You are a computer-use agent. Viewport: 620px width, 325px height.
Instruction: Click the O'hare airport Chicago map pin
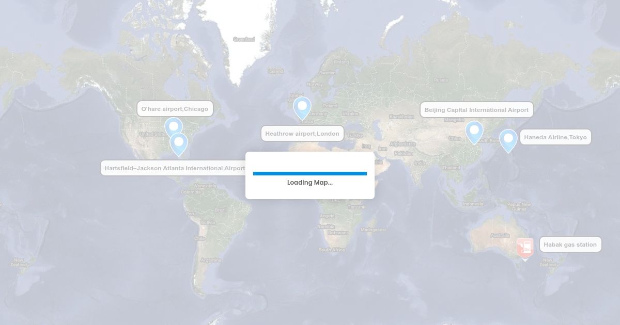pos(174,126)
